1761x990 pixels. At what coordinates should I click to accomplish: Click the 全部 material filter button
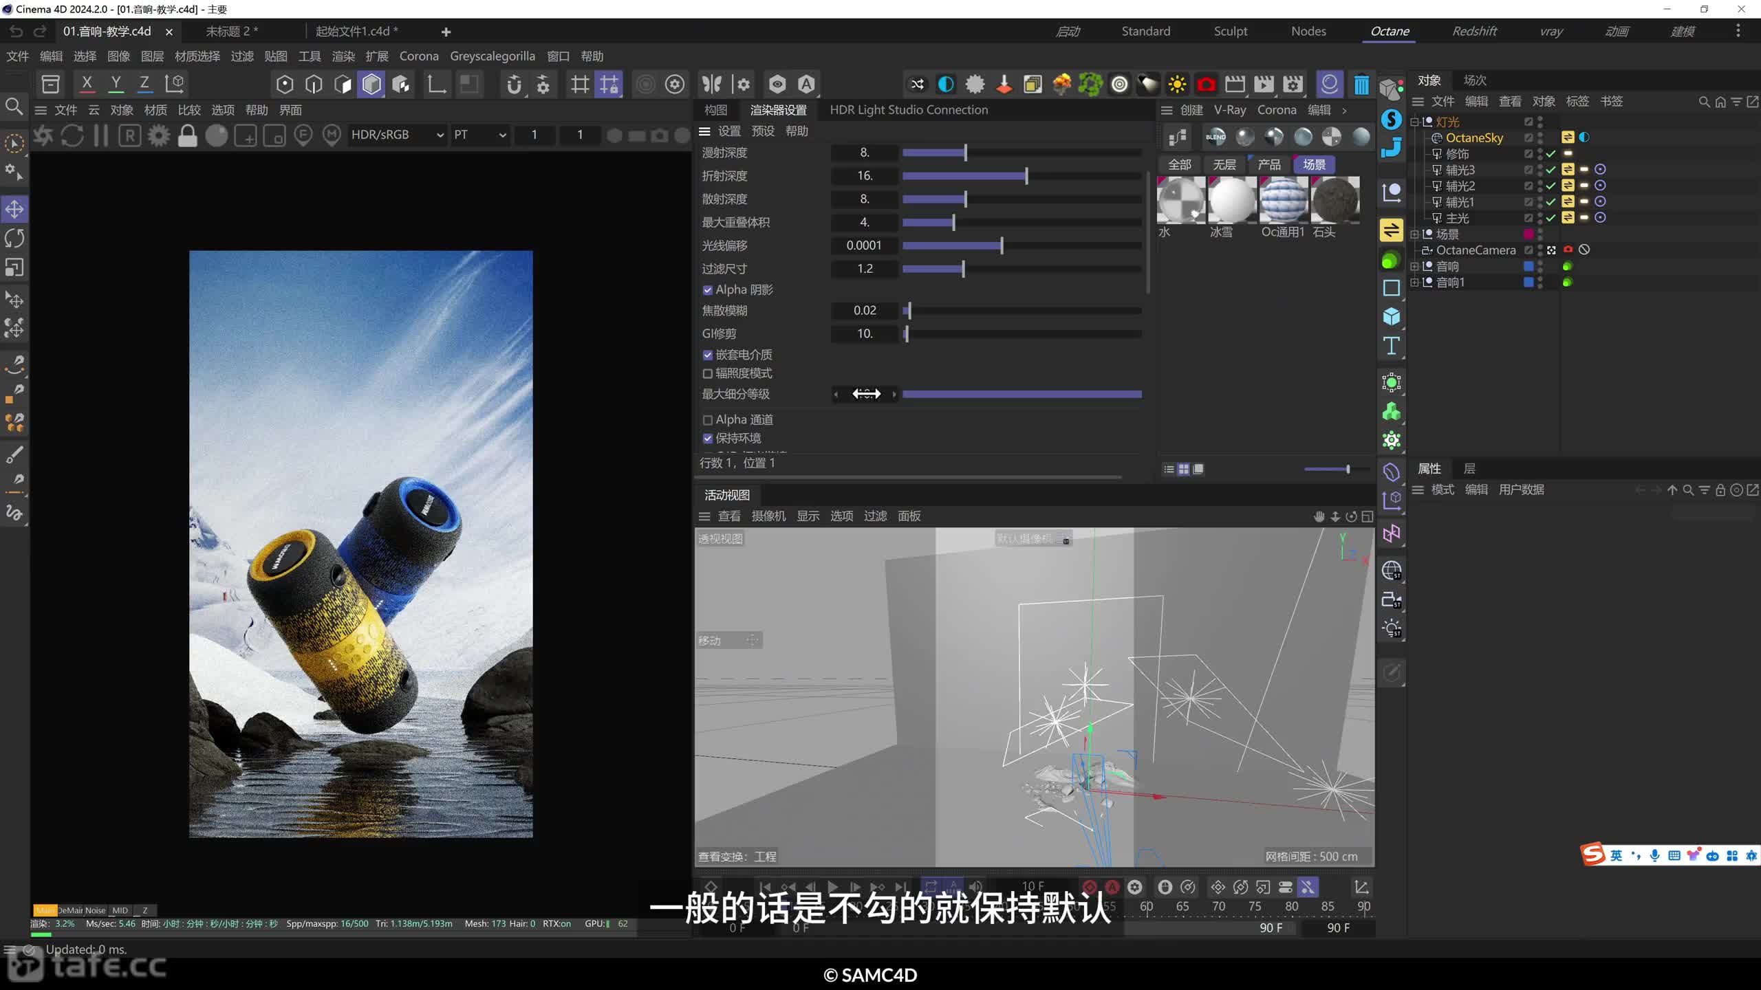click(x=1180, y=164)
